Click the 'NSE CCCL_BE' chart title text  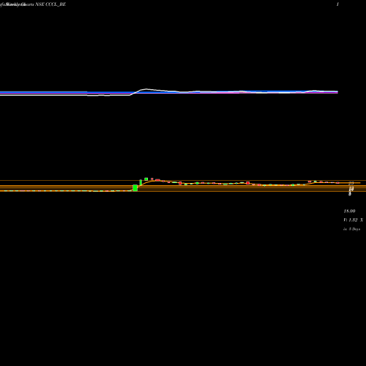click(x=51, y=4)
